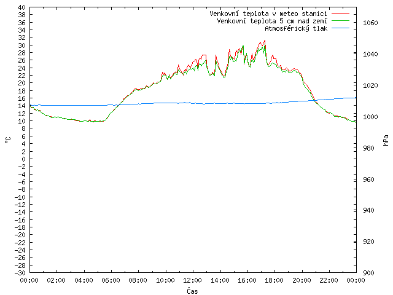
Task: Click the red legend line sample
Action: click(340, 14)
